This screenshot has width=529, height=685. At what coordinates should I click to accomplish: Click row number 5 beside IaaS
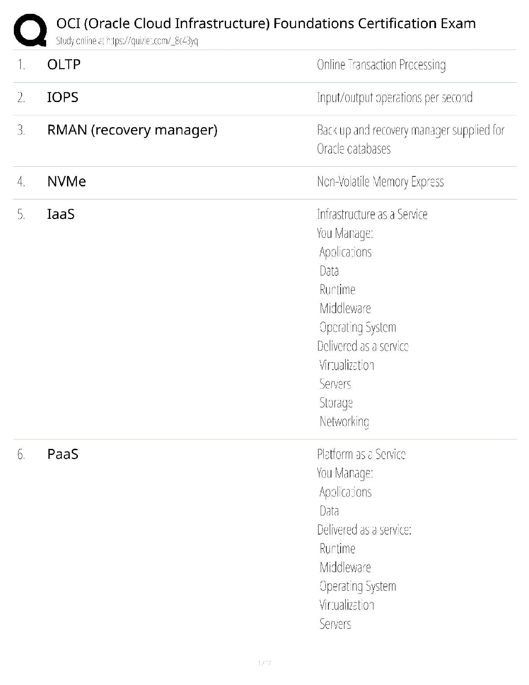(x=21, y=214)
